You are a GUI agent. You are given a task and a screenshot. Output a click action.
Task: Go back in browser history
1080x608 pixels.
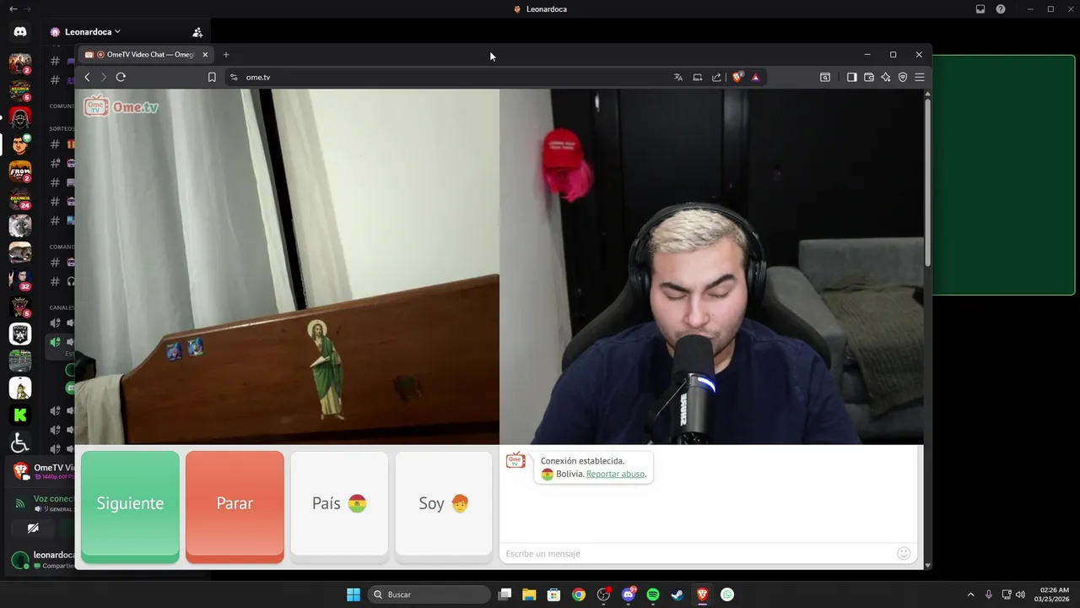[x=87, y=77]
